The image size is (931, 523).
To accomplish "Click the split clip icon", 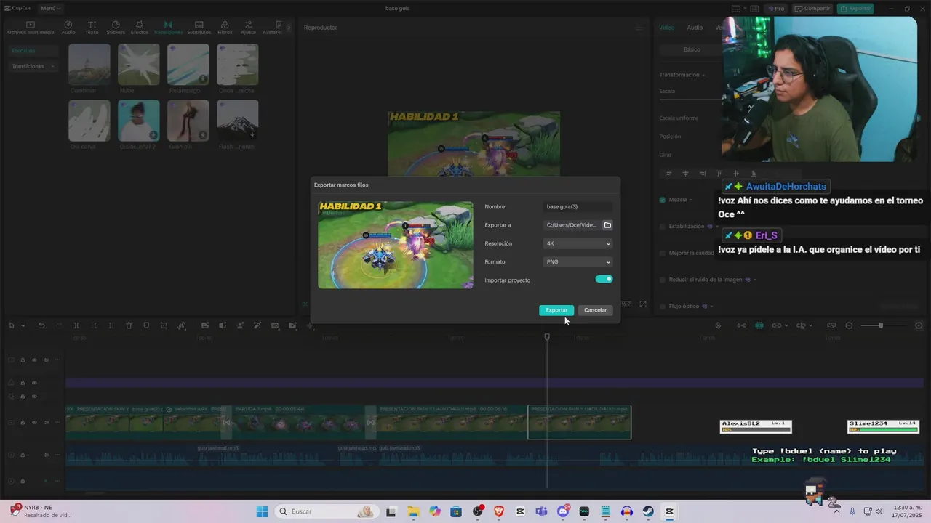I will click(76, 325).
